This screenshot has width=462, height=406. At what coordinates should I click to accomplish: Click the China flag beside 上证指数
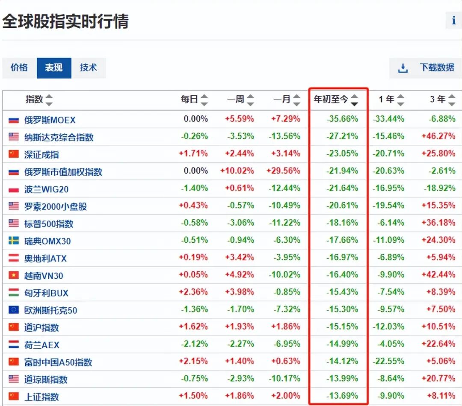(14, 396)
